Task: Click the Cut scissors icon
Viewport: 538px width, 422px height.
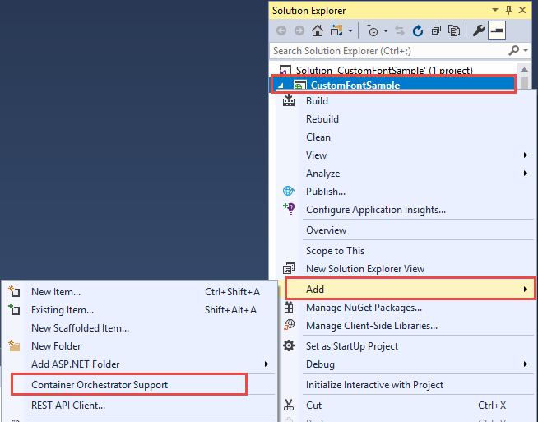Action: click(x=289, y=406)
